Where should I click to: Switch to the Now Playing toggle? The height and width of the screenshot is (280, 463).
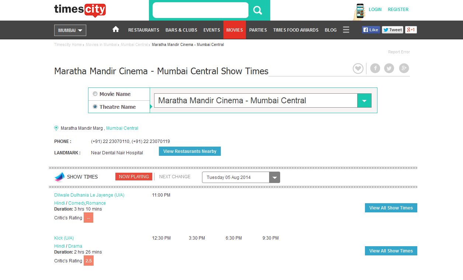[x=134, y=177]
